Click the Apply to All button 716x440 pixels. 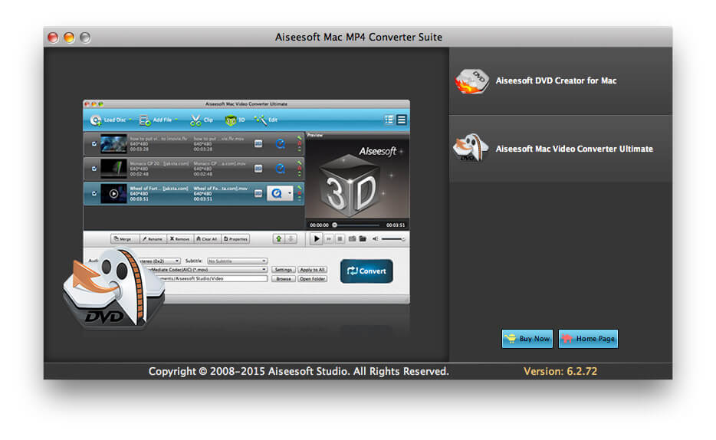(x=312, y=270)
